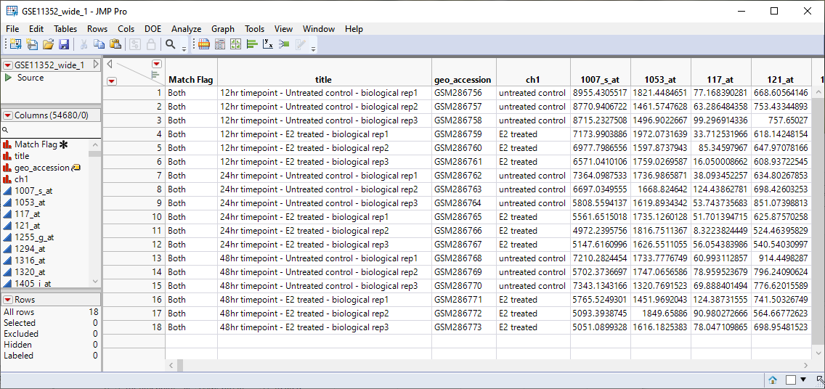The height and width of the screenshot is (389, 825).
Task: Open dropdown arrow next to status bar checkbox
Action: point(803,380)
